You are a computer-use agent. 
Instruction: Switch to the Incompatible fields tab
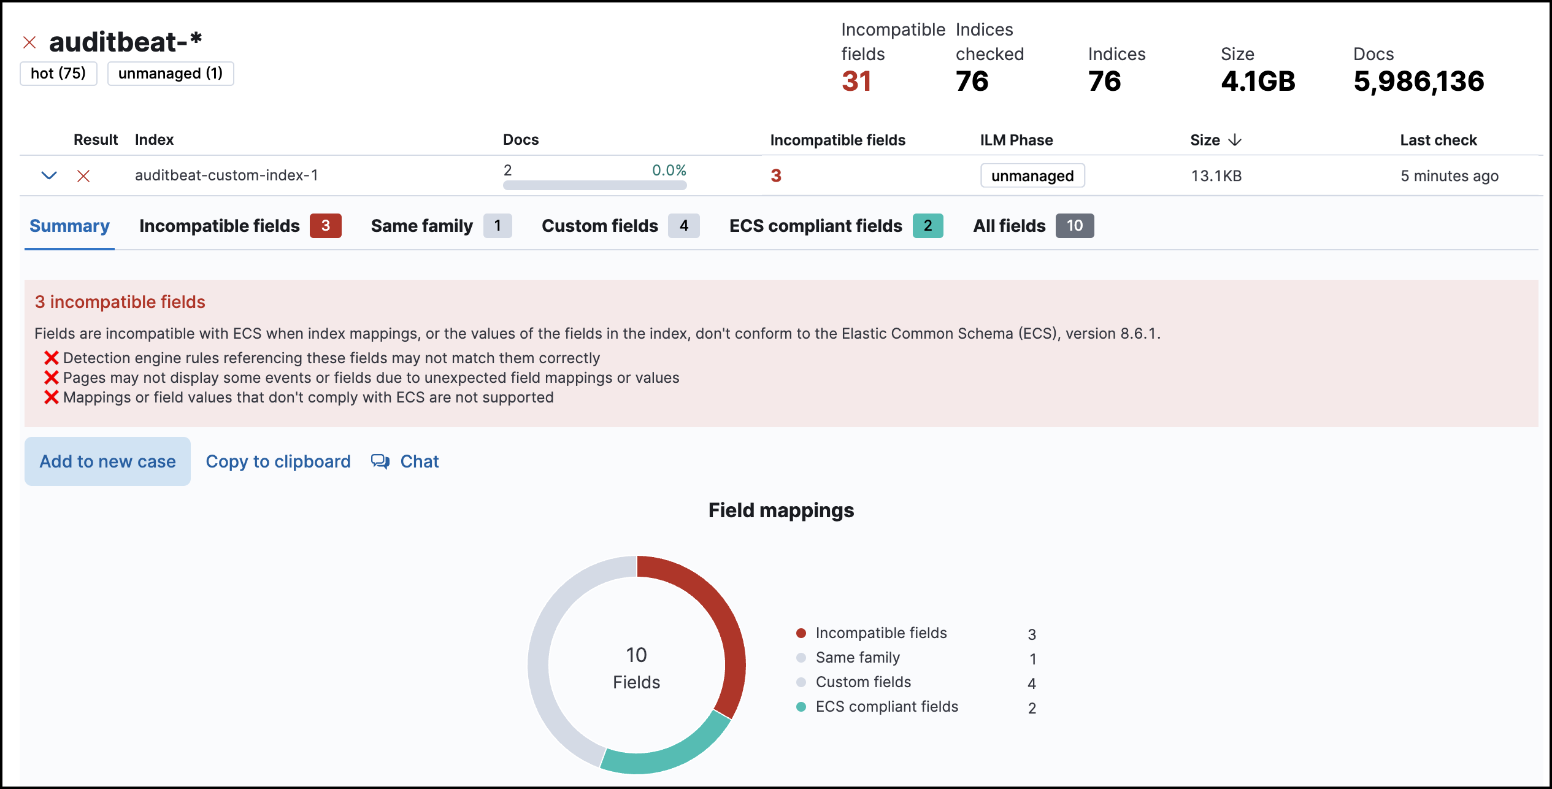(219, 225)
